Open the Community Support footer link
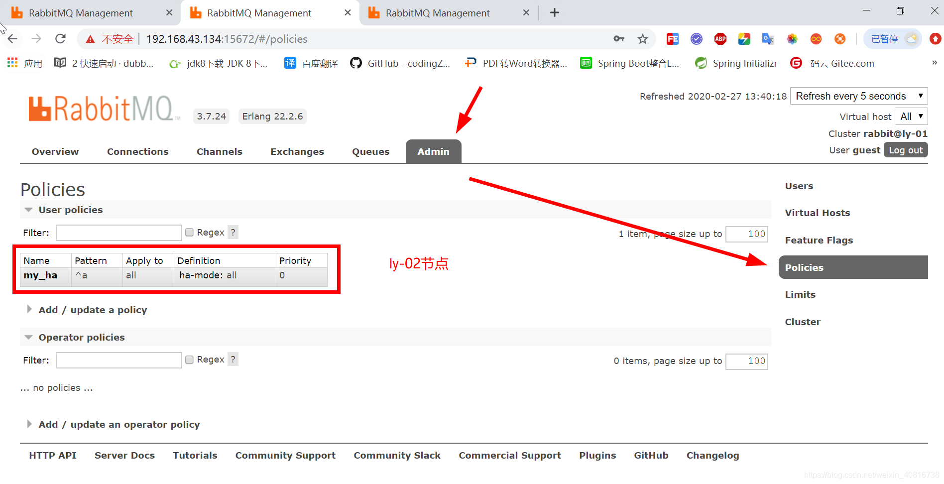This screenshot has width=944, height=484. pyautogui.click(x=285, y=455)
